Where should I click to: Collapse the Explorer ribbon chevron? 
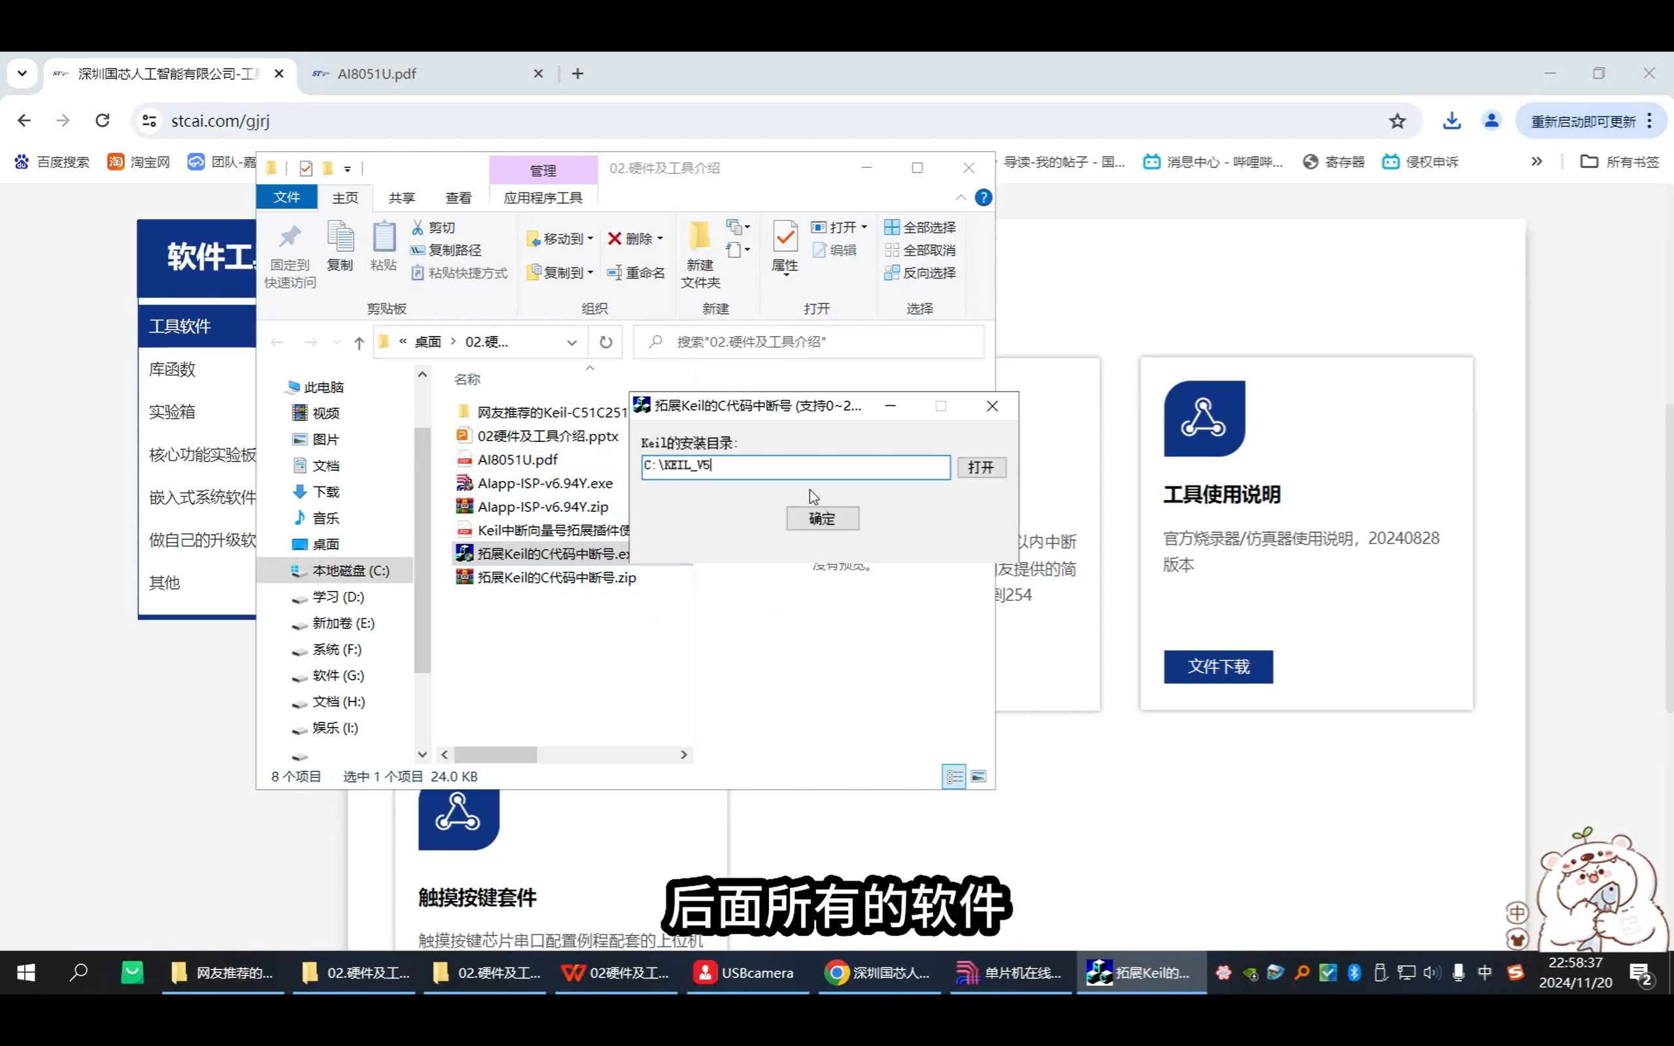pyautogui.click(x=961, y=198)
